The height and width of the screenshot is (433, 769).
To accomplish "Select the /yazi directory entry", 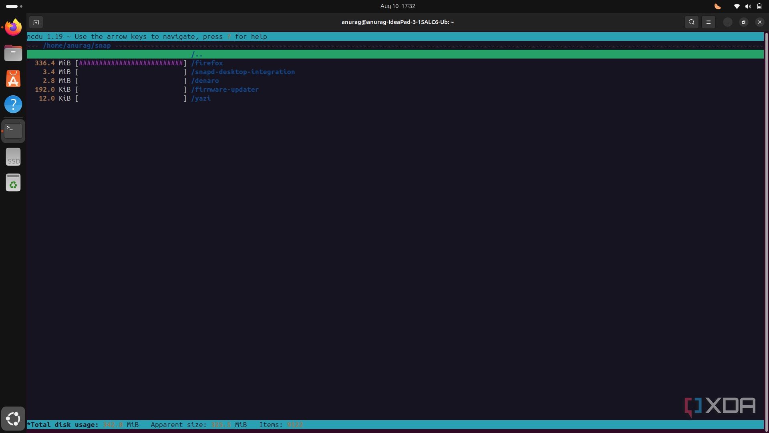I will [x=201, y=98].
